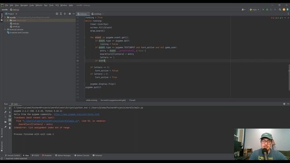The height and width of the screenshot is (163, 290).
Task: Click Collapse All icon in Project panel
Action: [x=65, y=14]
